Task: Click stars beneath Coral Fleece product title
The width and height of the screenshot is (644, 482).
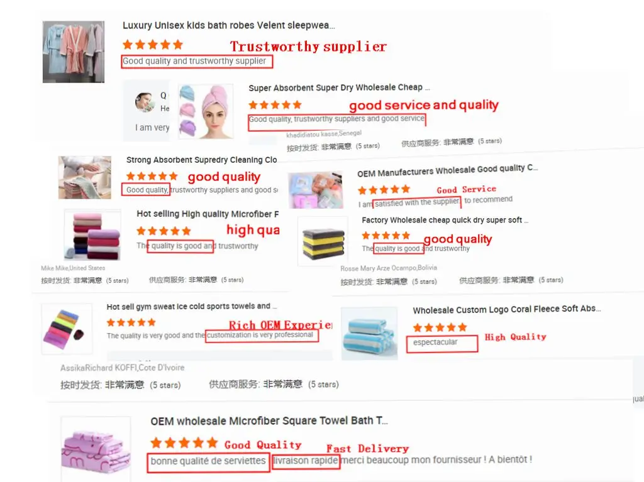Action: click(440, 327)
